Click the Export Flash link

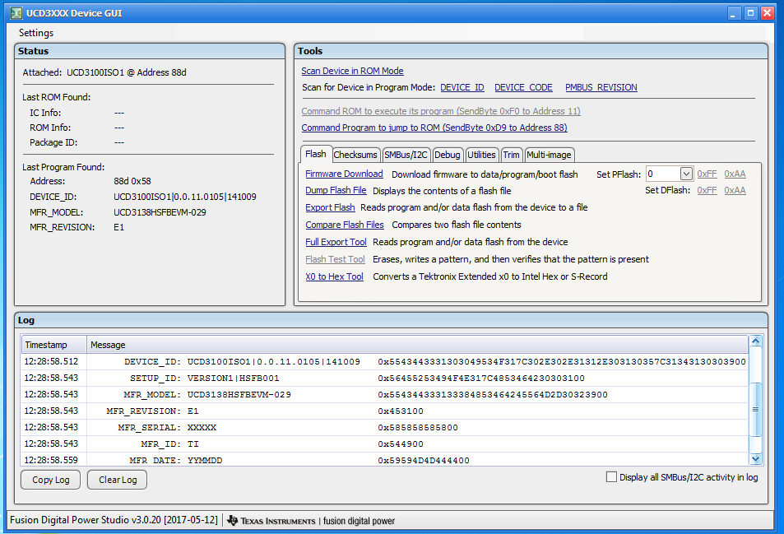coord(330,207)
